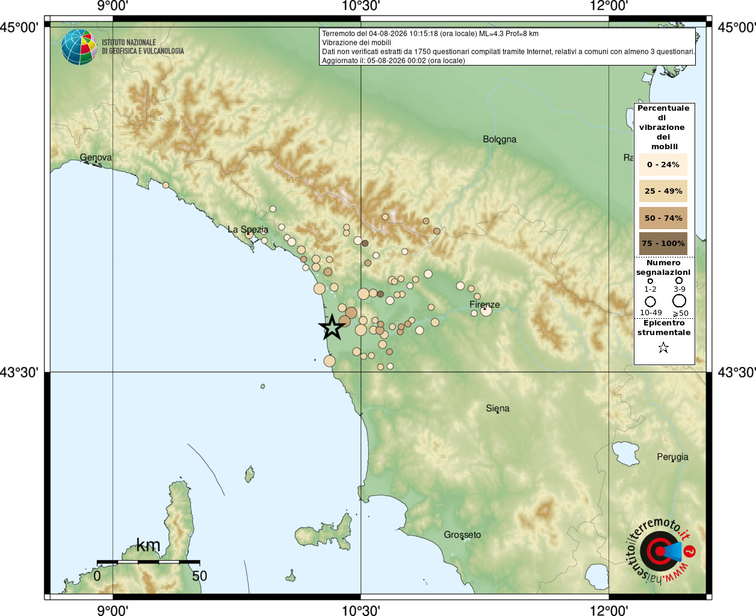Click the 75 - 100% color swatch

(x=663, y=244)
